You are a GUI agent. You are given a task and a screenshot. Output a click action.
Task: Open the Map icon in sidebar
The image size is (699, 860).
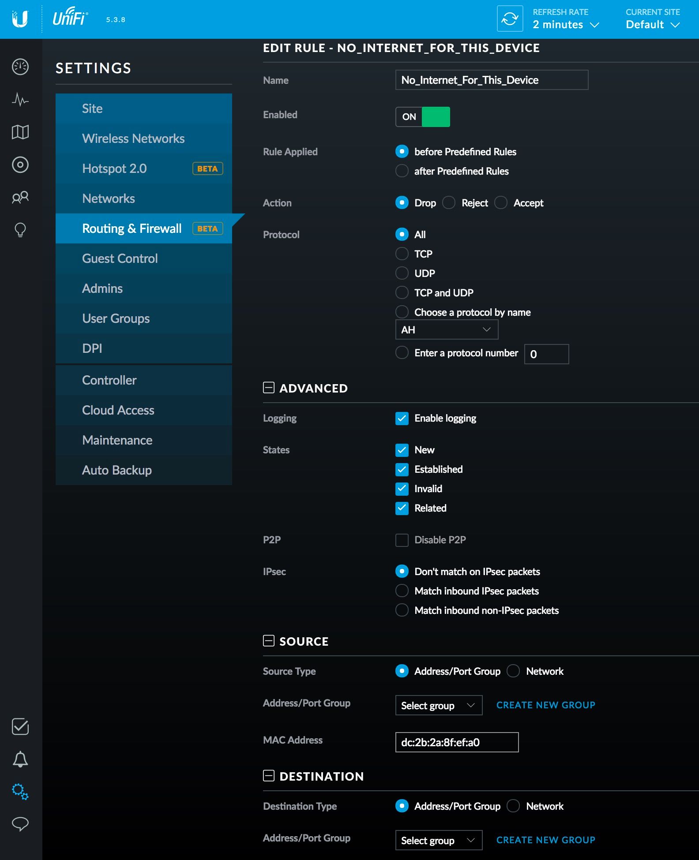pyautogui.click(x=20, y=132)
